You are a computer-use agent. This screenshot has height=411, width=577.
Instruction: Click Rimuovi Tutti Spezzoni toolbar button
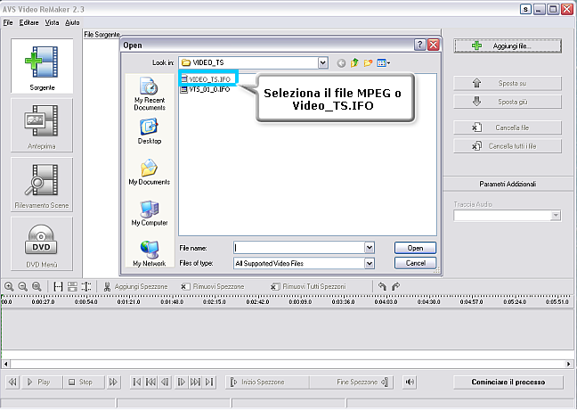[x=308, y=286]
